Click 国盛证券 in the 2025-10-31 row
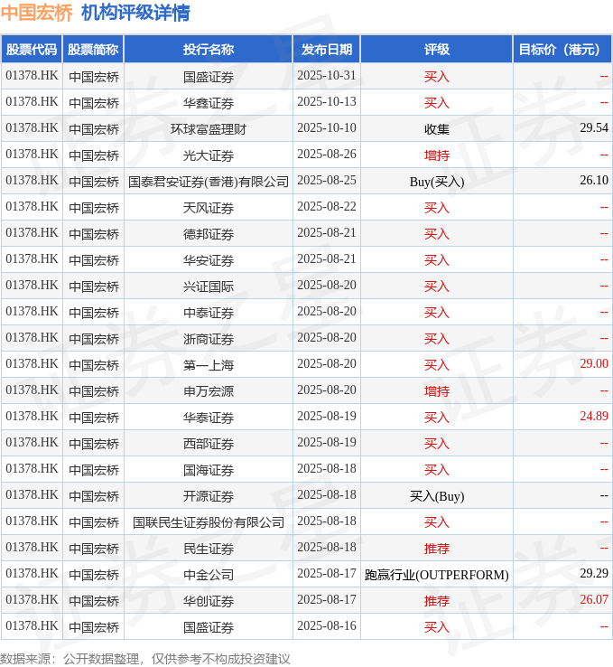This screenshot has width=613, height=667. (x=209, y=77)
